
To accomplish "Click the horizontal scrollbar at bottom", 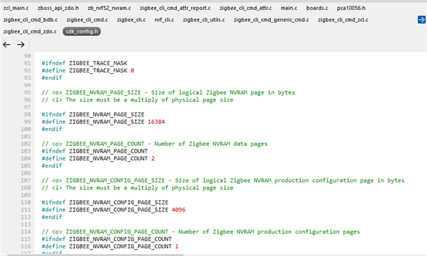I will coord(95,255).
